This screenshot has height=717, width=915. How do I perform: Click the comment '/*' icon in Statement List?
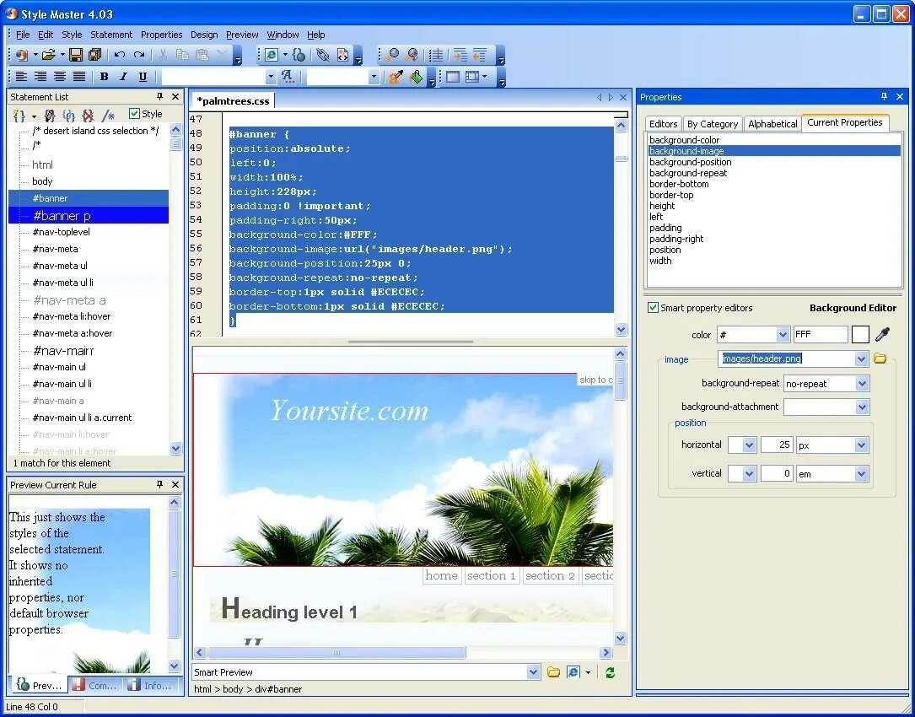[109, 115]
